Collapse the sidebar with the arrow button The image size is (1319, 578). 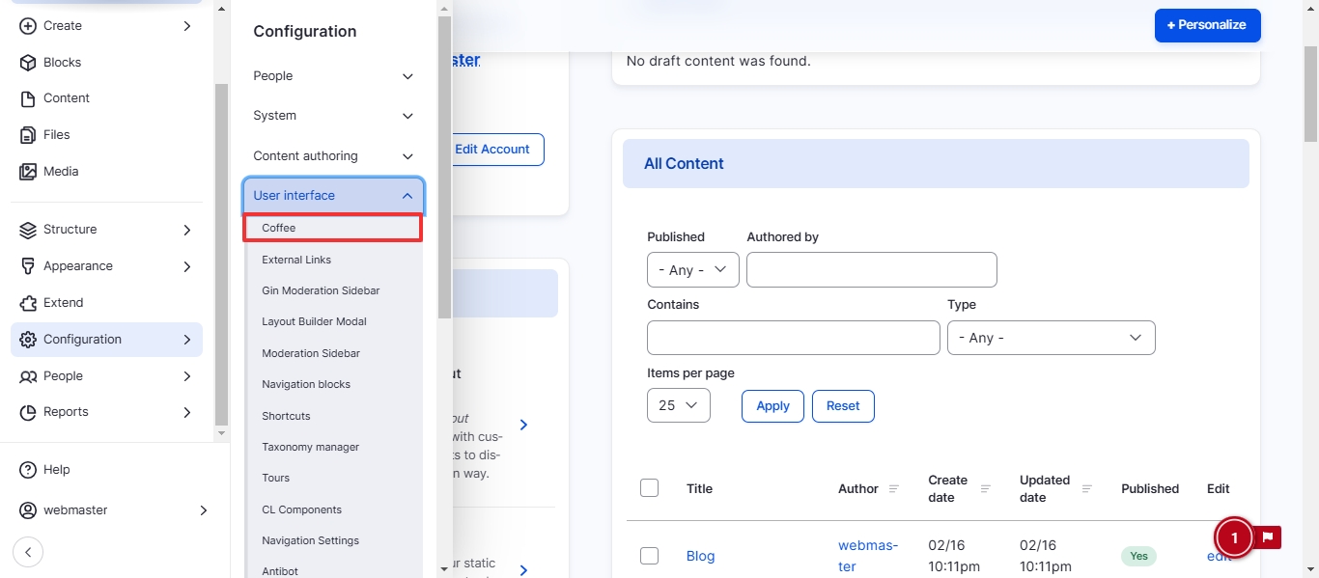(x=28, y=552)
